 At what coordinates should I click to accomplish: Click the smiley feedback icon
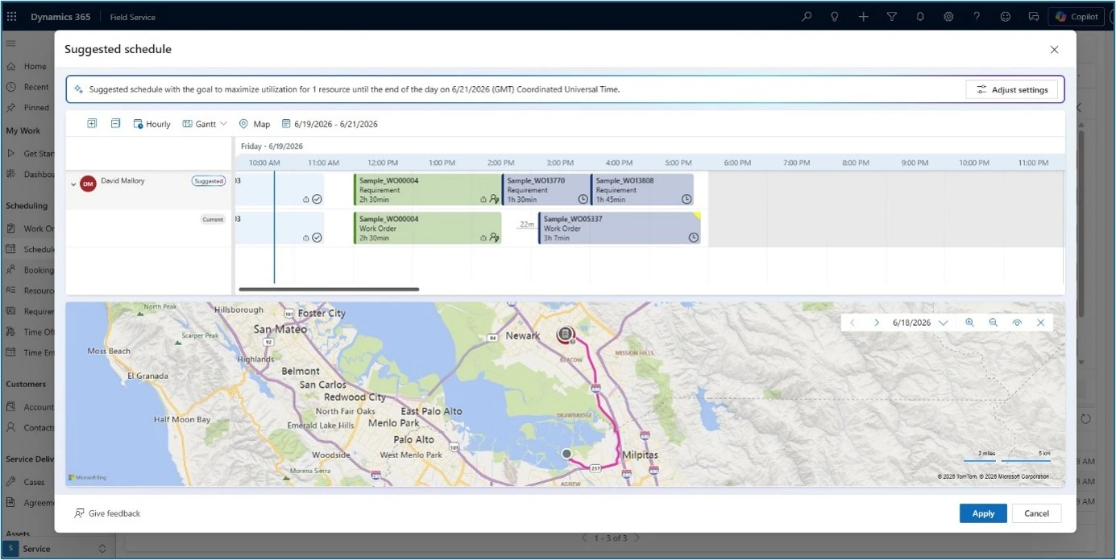[x=1005, y=16]
